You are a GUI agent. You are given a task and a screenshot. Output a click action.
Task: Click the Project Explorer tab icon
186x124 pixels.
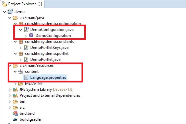[x=4, y=4]
